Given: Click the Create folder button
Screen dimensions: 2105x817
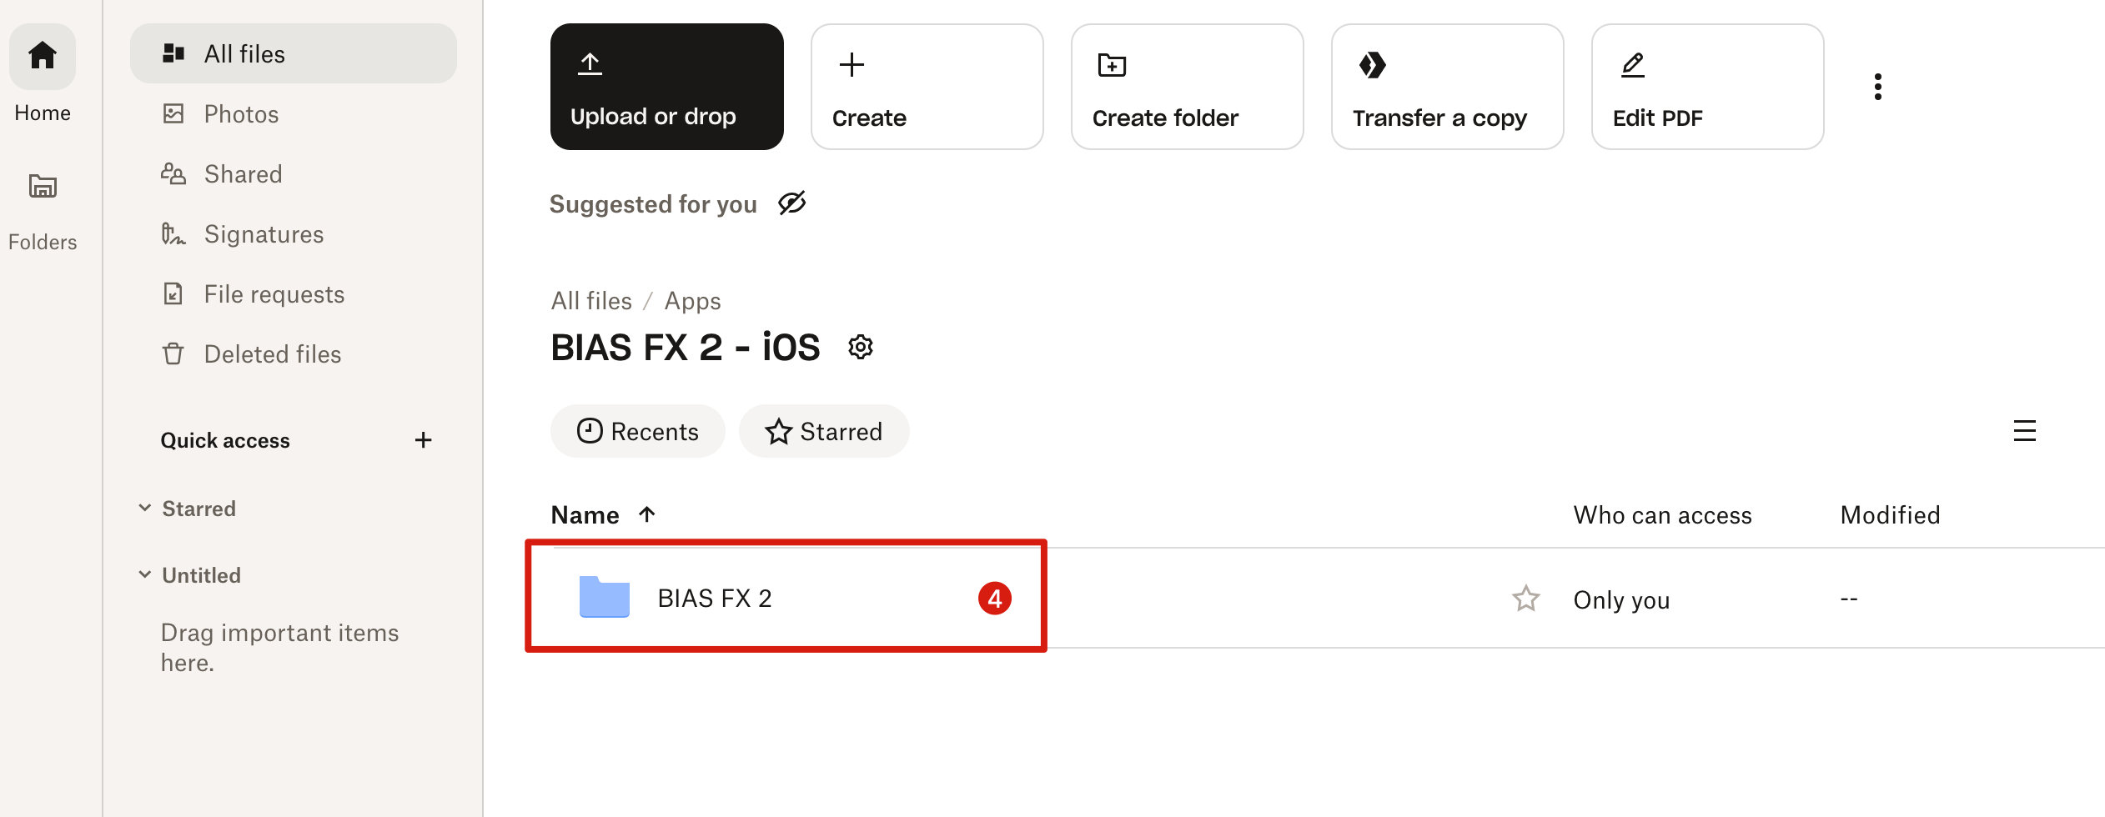Looking at the screenshot, I should pyautogui.click(x=1187, y=87).
